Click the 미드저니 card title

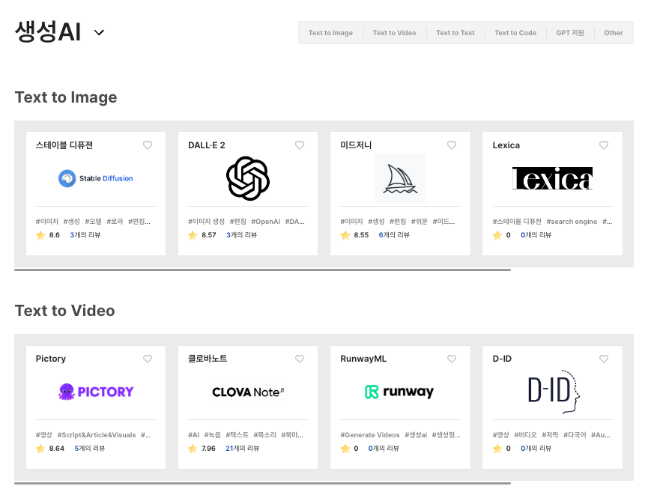[x=356, y=145]
